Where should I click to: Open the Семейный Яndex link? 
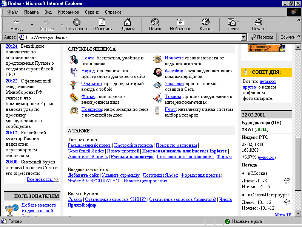point(86,151)
